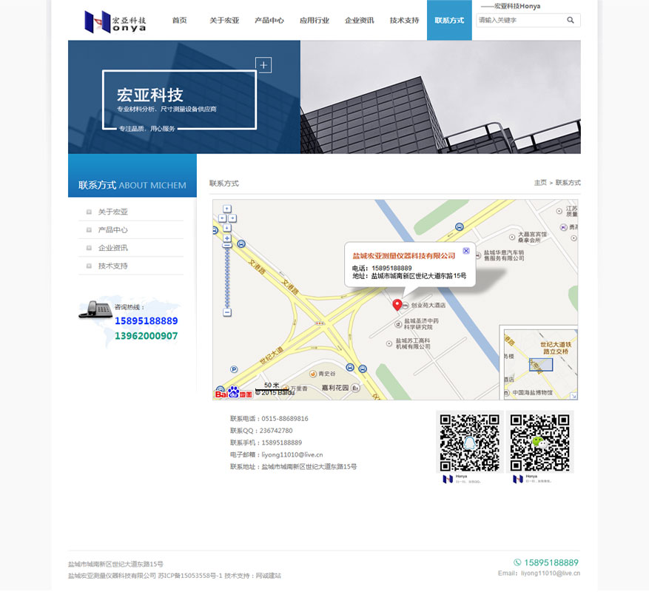
Task: Click footer 技术支持：网诚建站 link
Action: tap(252, 576)
